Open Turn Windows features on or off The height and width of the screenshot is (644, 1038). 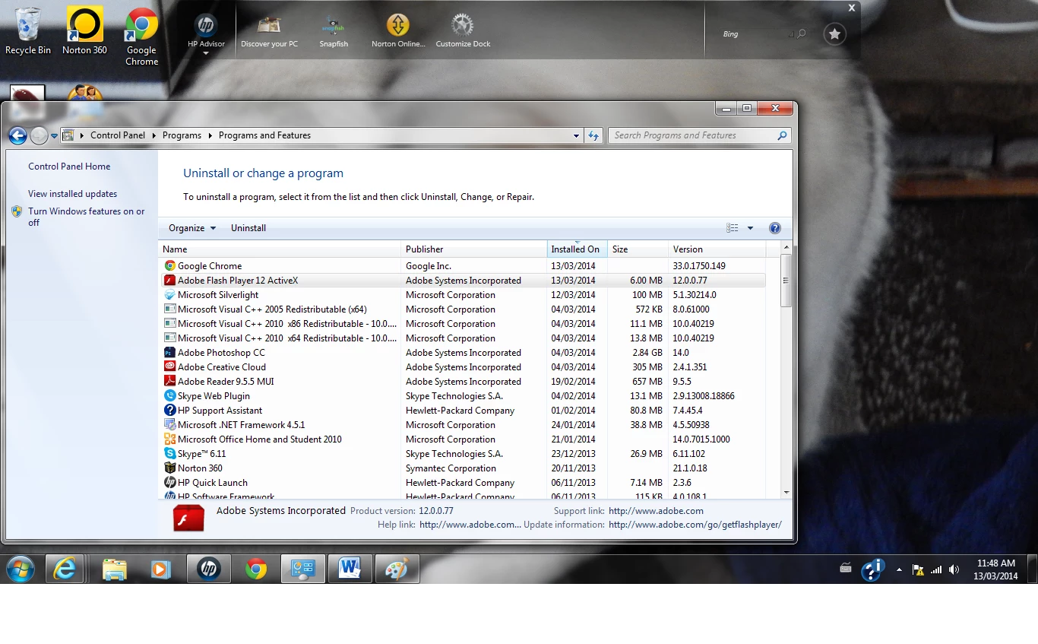(86, 217)
